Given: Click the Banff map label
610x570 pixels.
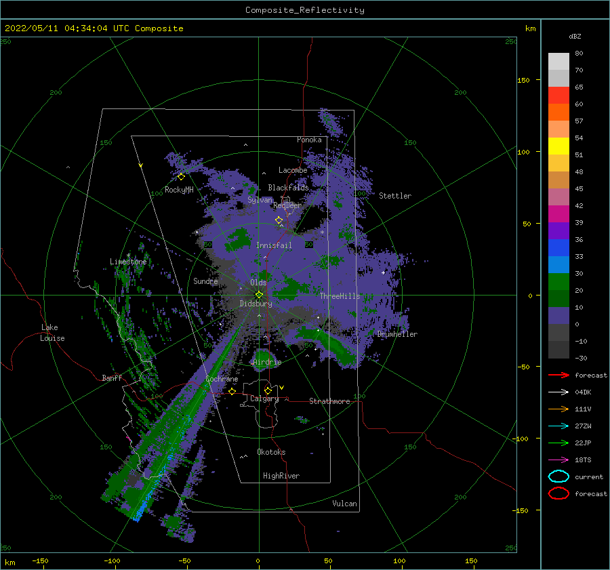Looking at the screenshot, I should [112, 378].
